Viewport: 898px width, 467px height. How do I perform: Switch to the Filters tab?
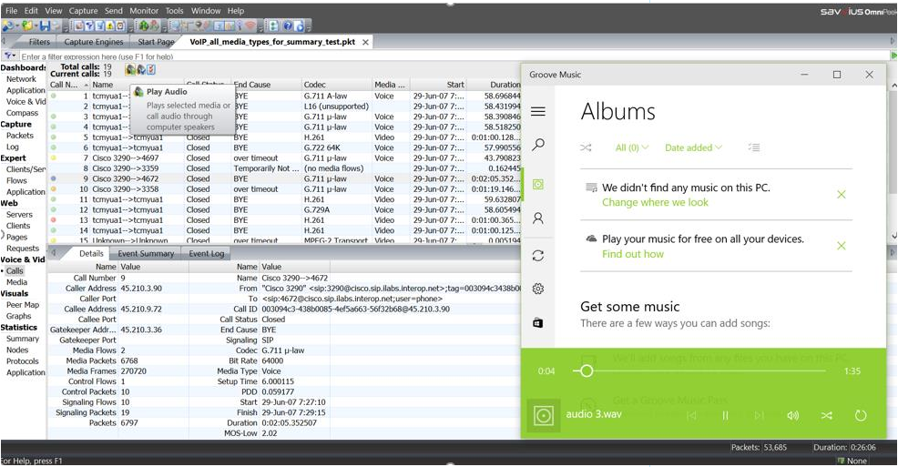coord(39,42)
